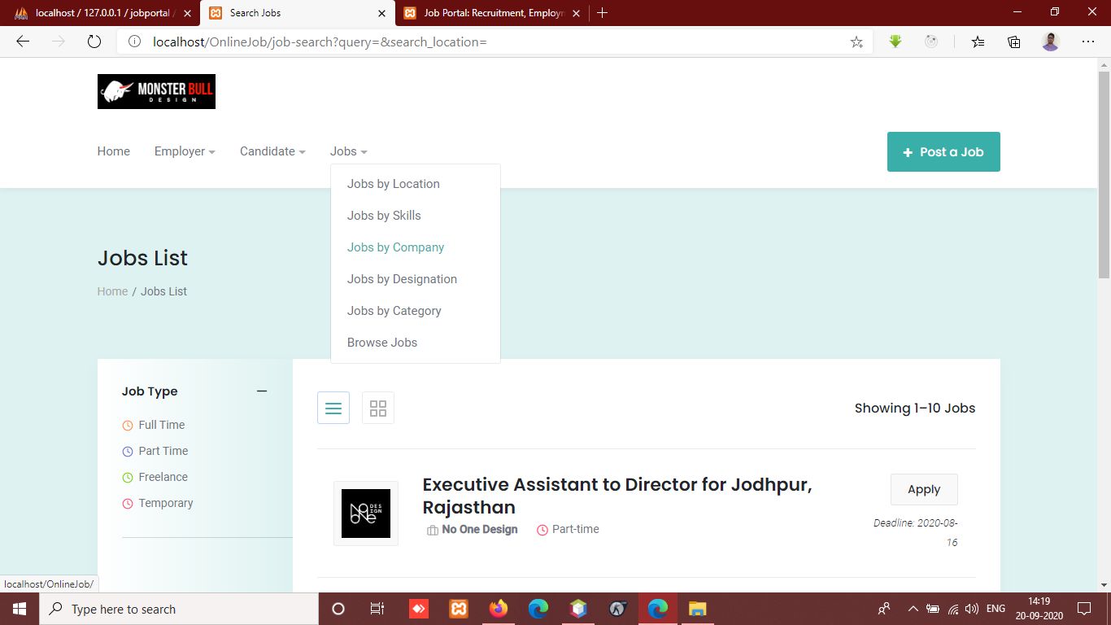Click the No One Design logo thumbnail
Screen dimensions: 1111x625
[x=366, y=514]
